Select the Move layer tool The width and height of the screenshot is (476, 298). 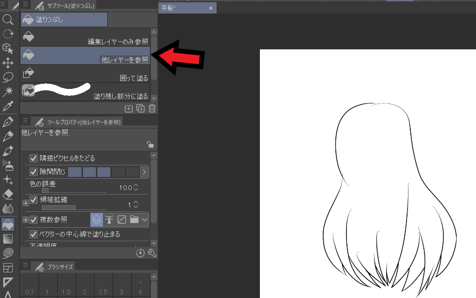tap(7, 63)
